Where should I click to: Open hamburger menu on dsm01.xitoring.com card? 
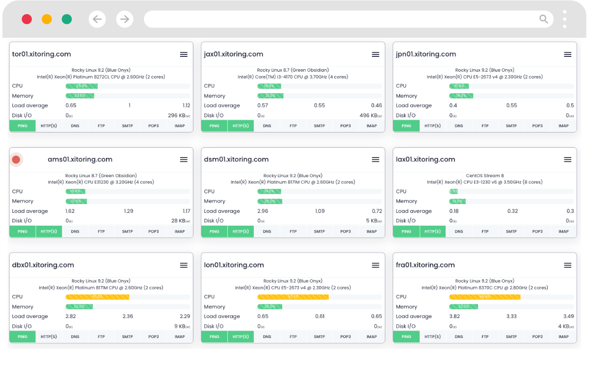point(375,159)
